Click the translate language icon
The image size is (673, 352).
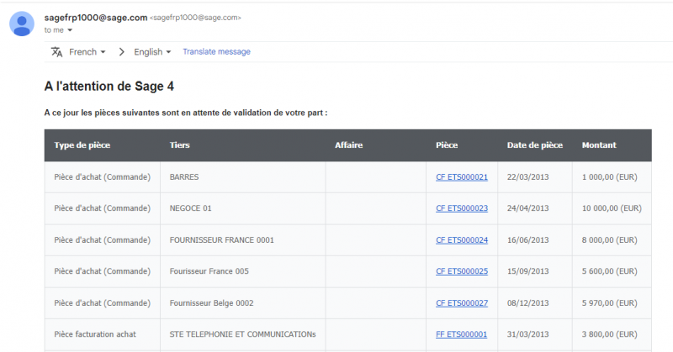56,52
